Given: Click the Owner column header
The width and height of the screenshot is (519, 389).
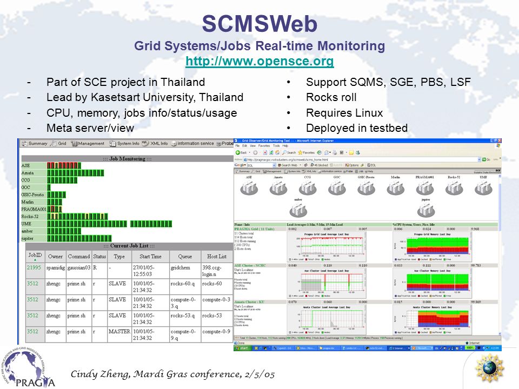Looking at the screenshot, I should [55, 256].
